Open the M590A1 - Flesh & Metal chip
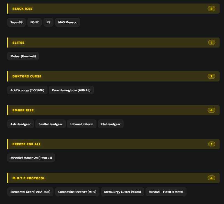Image resolution: width=224 pixels, height=204 pixels. [x=166, y=192]
